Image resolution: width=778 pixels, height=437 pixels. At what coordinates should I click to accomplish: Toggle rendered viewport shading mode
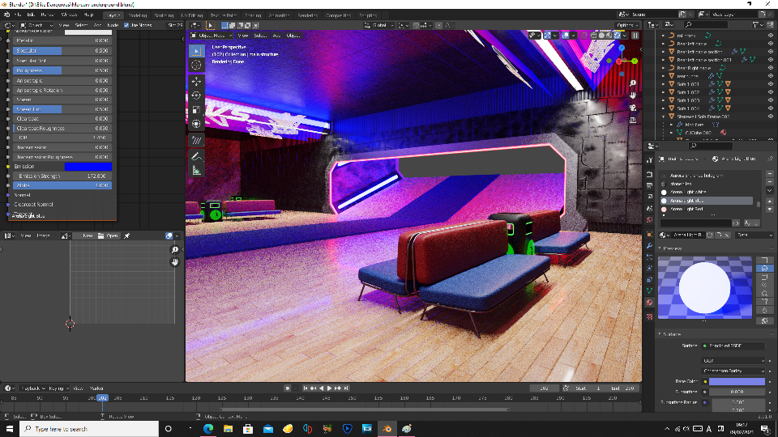617,36
